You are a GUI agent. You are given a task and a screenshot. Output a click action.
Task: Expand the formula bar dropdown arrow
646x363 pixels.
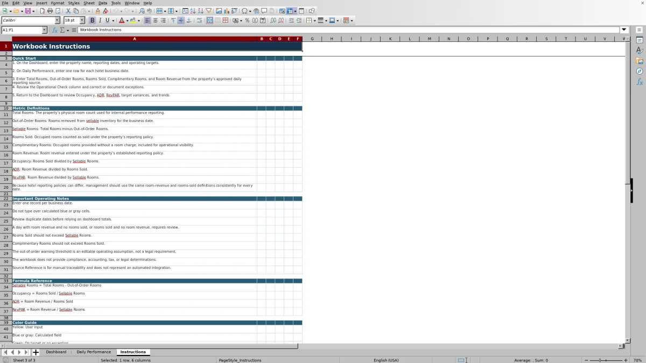(624, 30)
